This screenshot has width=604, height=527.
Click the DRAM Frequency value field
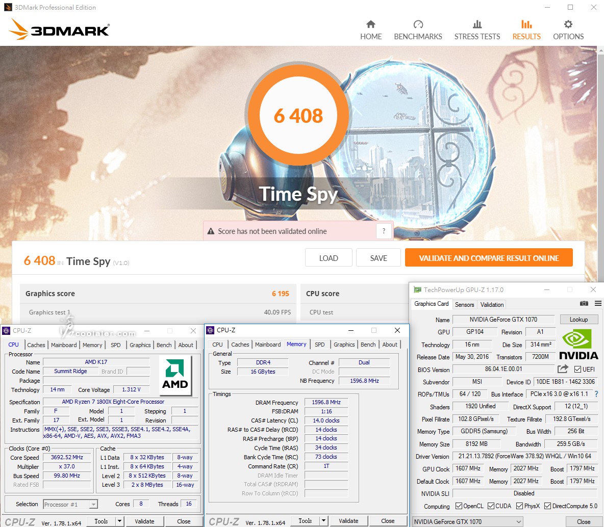tap(326, 402)
